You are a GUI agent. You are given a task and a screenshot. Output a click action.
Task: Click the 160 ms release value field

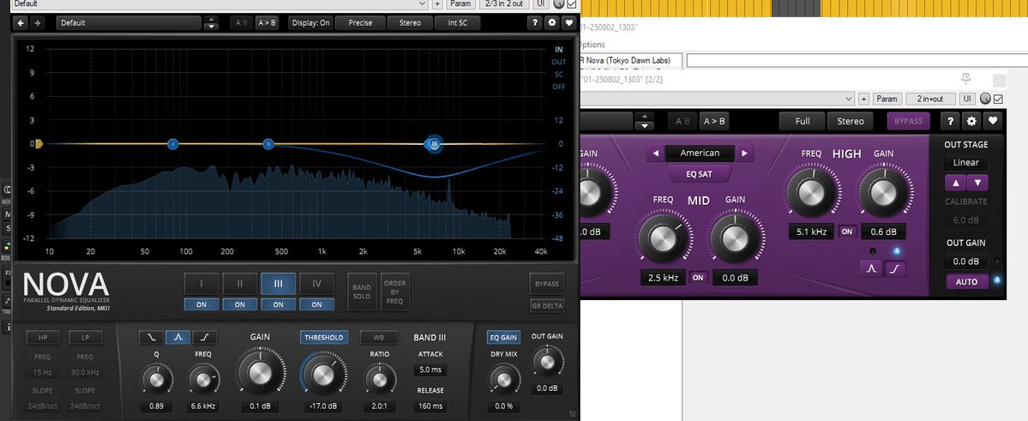point(430,406)
